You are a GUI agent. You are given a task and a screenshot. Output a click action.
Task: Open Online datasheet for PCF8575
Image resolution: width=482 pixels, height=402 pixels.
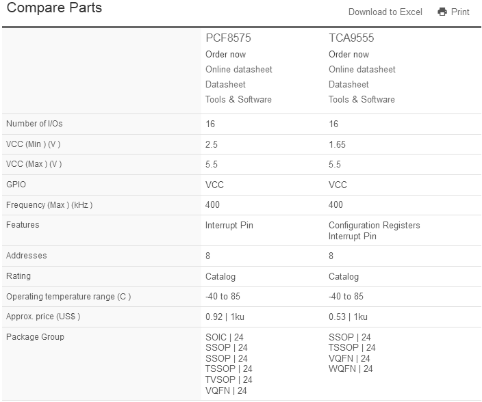[x=238, y=69]
